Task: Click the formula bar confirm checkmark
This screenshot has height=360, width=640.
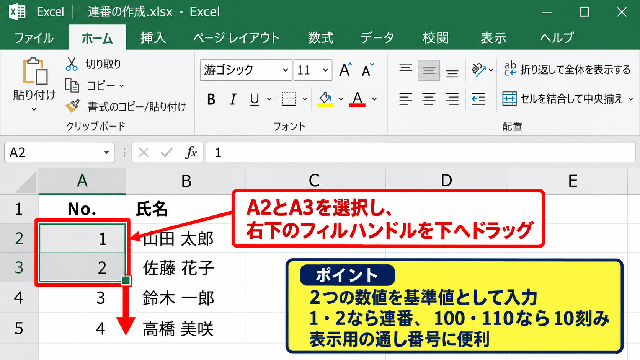Action: point(167,153)
